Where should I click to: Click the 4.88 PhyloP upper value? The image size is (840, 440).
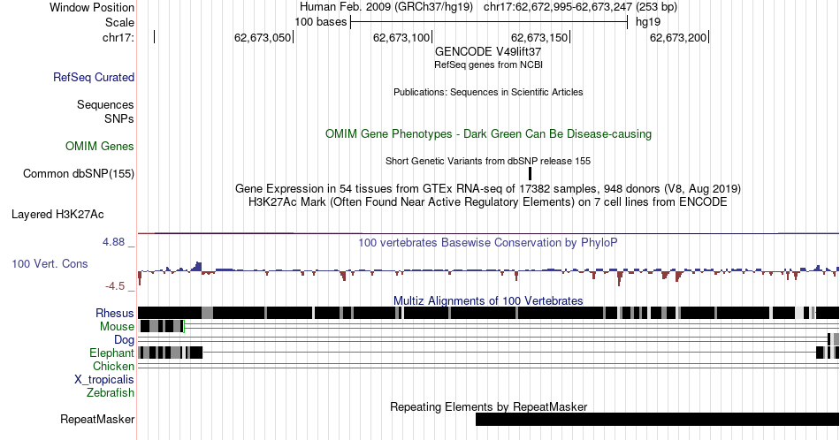pyautogui.click(x=113, y=242)
